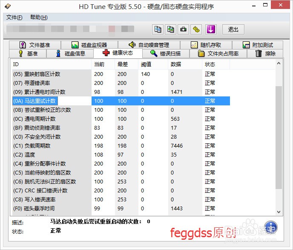293x250 pixels.
Task: Click the 文件基准 tab icon
Action: pos(23,45)
